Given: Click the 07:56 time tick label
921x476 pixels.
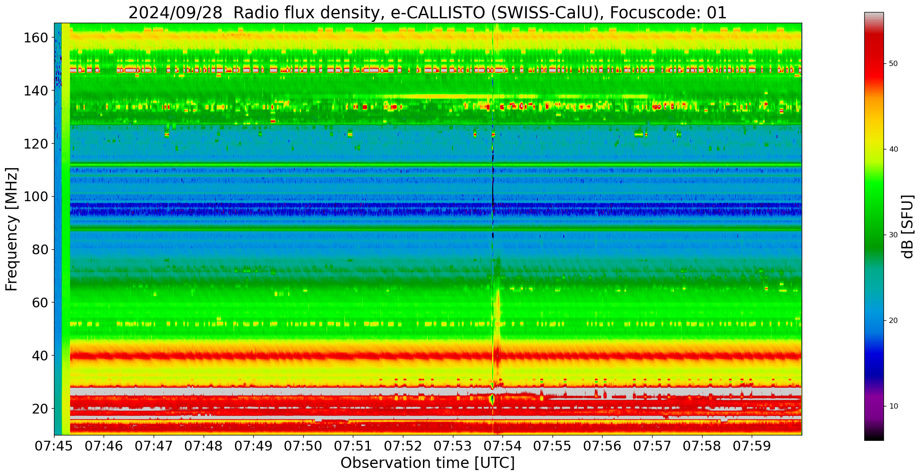Looking at the screenshot, I should [x=603, y=446].
